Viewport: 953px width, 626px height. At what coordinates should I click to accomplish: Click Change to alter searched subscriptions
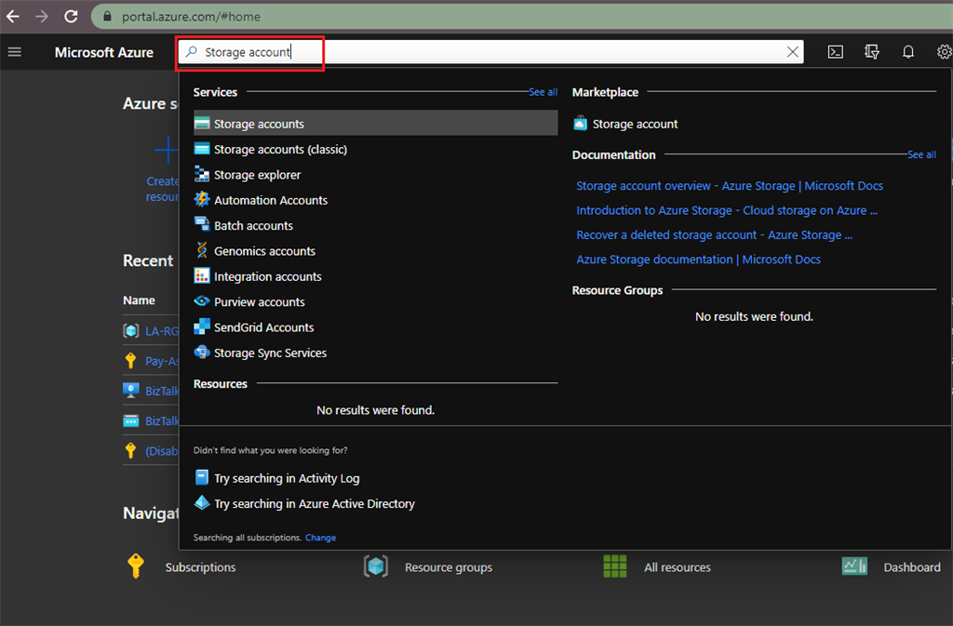point(320,538)
